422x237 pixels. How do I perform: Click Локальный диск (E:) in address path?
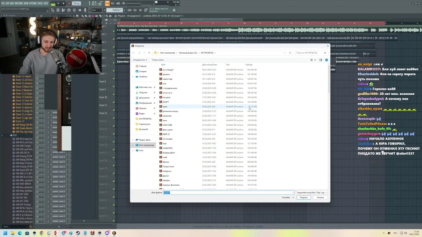click(188, 53)
